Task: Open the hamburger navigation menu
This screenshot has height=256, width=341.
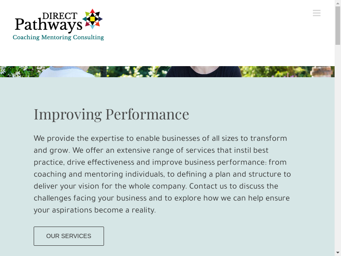Action: [x=316, y=13]
